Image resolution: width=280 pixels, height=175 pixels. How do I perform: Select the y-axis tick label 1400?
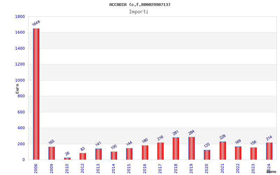(x=20, y=48)
